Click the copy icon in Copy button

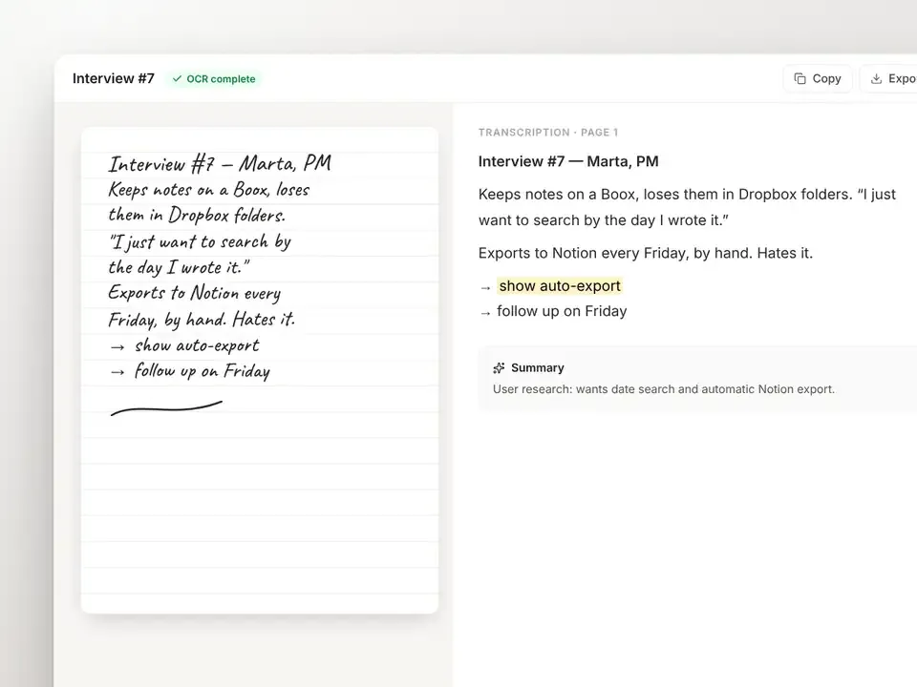click(x=800, y=79)
